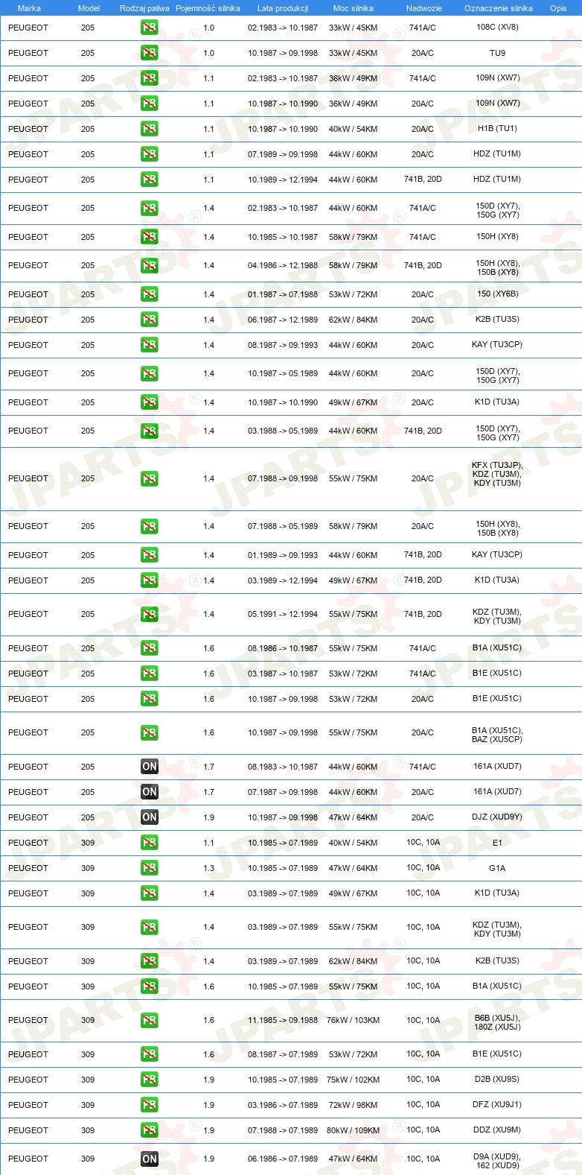Click petrol icon in 205 B1A (XU51C) 741A/C row
Screen dimensions: 582x1175
point(150,648)
